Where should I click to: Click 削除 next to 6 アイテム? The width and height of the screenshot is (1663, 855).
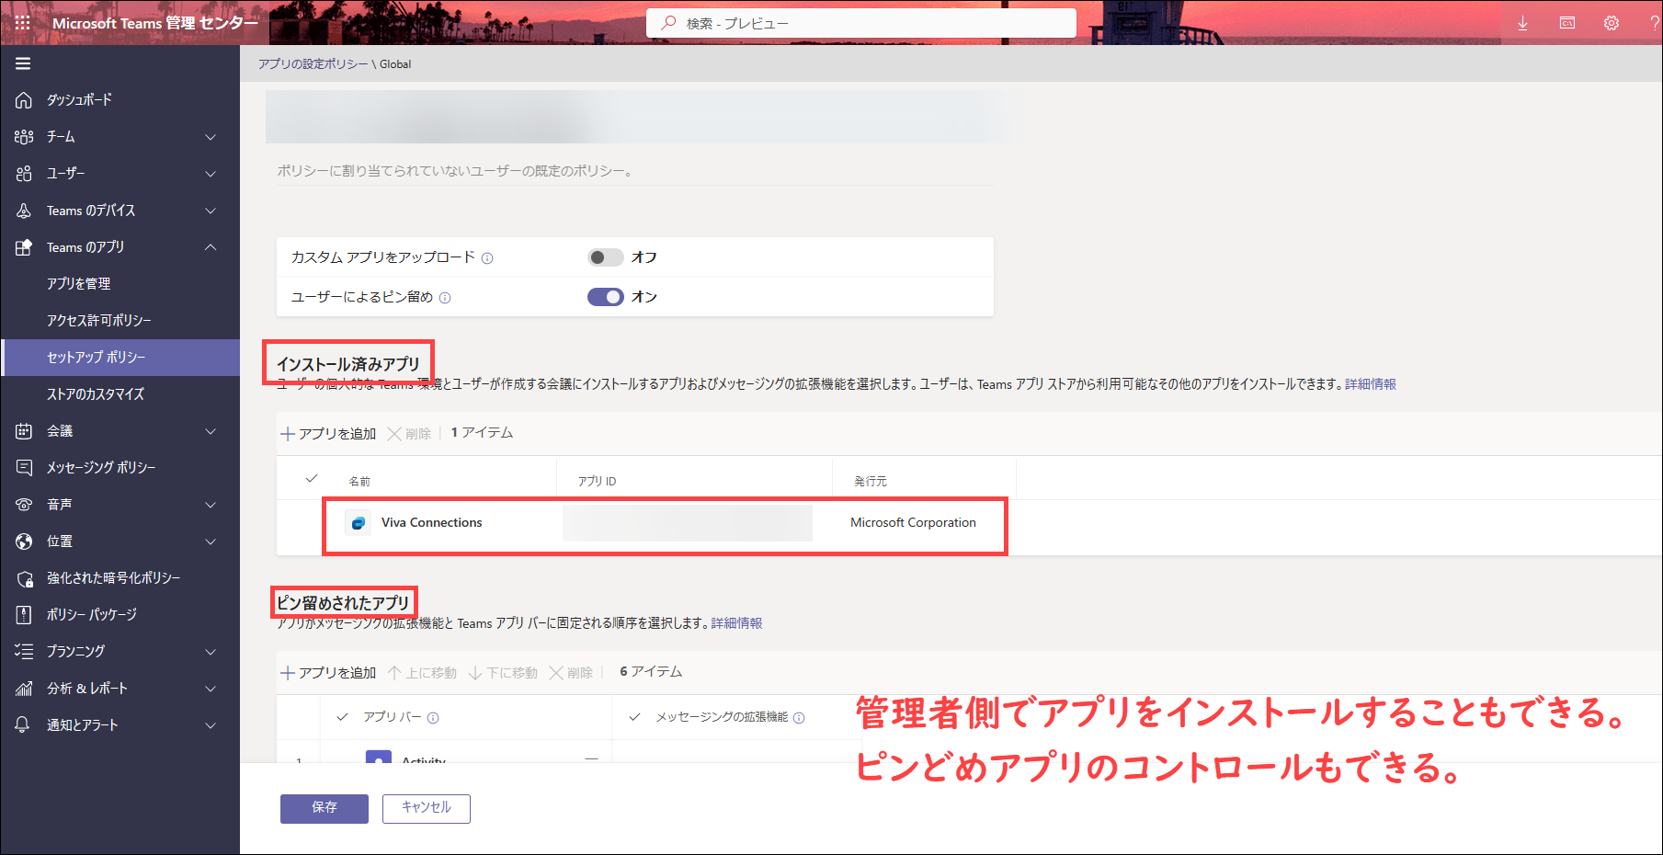coord(571,672)
